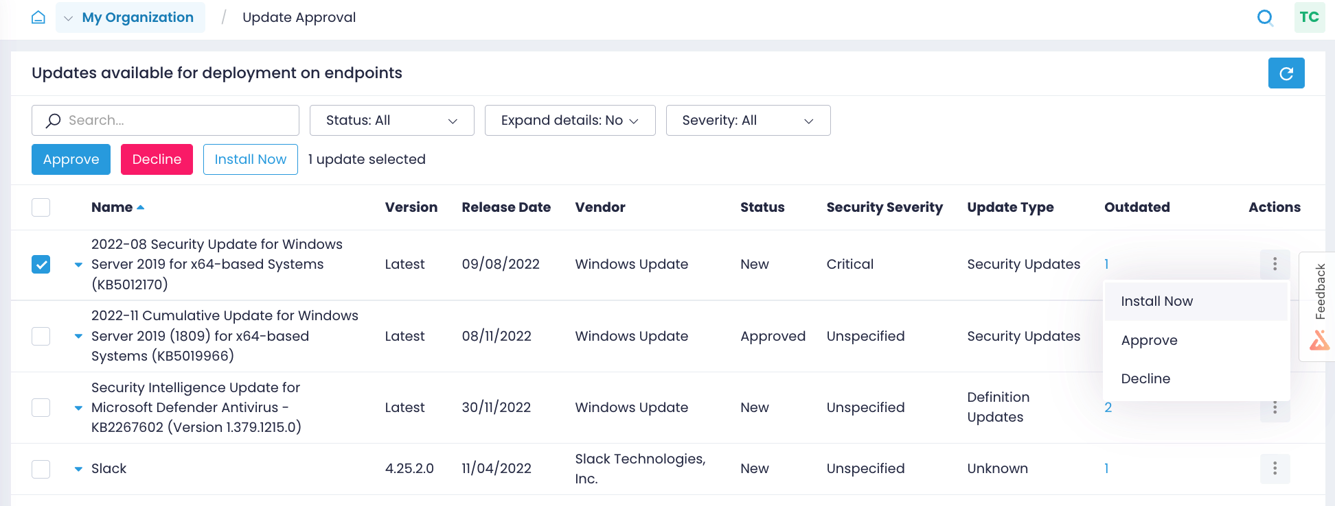Open the three-dot actions menu for Slack

(1275, 468)
